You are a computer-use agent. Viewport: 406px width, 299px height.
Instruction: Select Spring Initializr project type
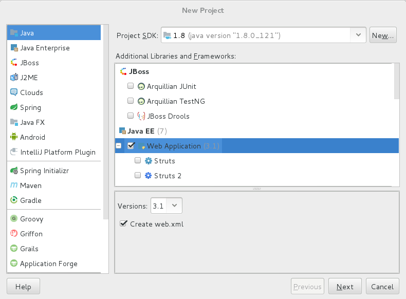pyautogui.click(x=54, y=171)
